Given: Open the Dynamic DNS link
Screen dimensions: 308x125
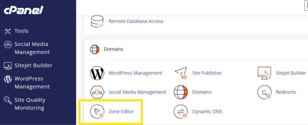Looking at the screenshot, I should [207, 112].
